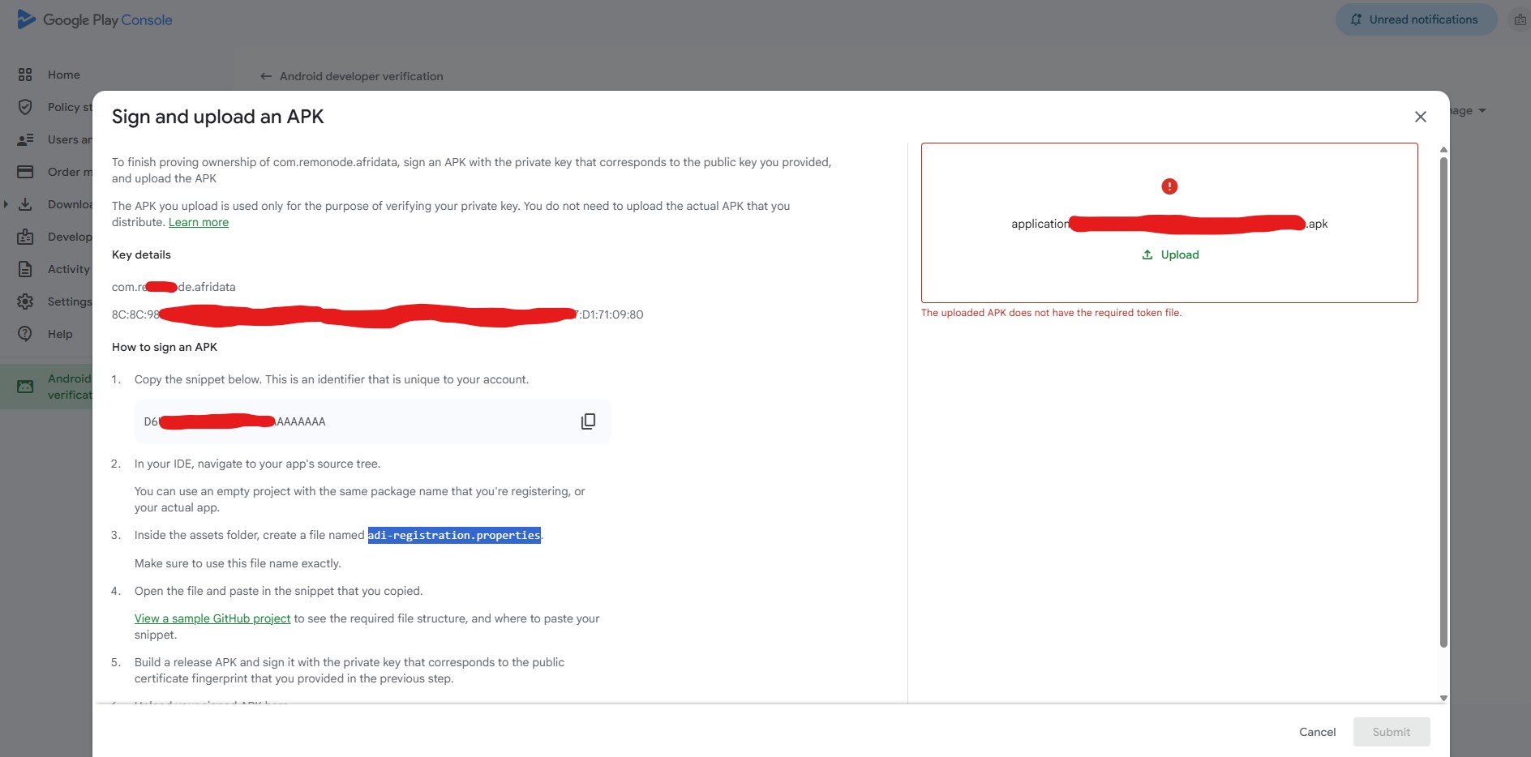The height and width of the screenshot is (757, 1531).
Task: Click the Download reports icon
Action: pos(25,204)
